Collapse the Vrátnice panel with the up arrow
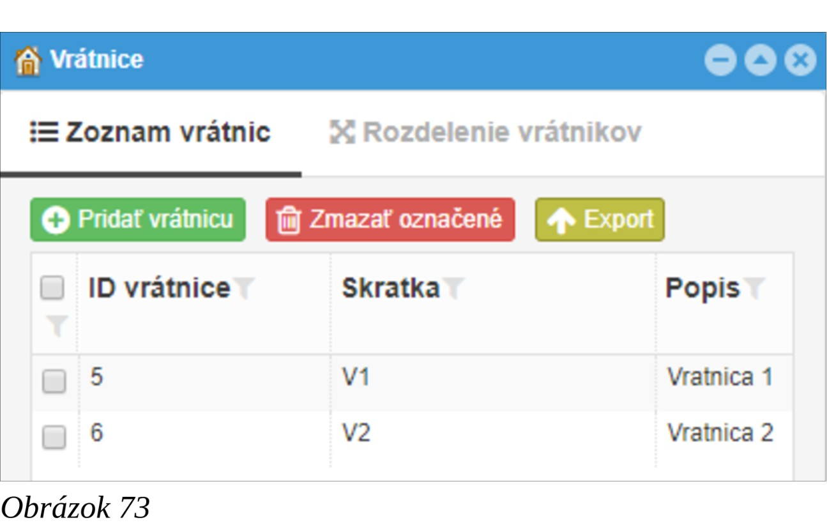 pos(760,61)
